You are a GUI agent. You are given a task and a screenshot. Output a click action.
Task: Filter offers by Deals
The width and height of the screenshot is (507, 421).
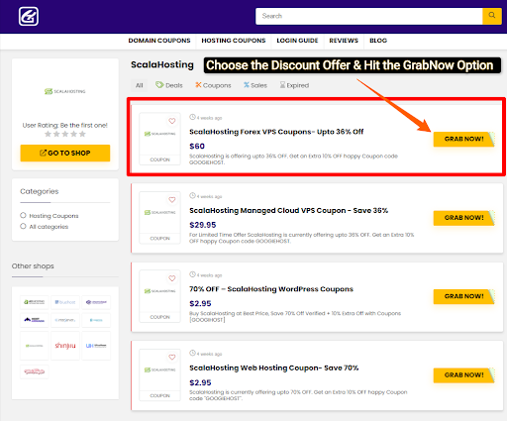point(169,85)
